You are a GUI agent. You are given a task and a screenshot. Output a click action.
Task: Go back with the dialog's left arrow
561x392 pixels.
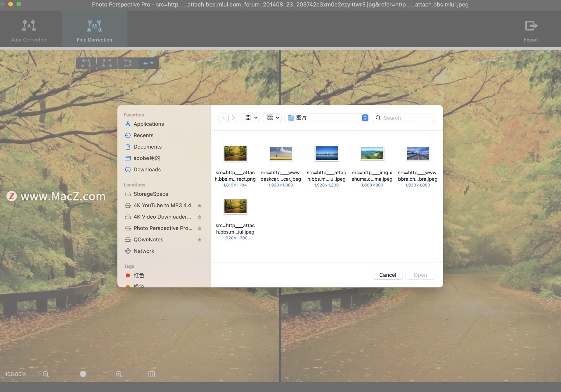pyautogui.click(x=223, y=118)
